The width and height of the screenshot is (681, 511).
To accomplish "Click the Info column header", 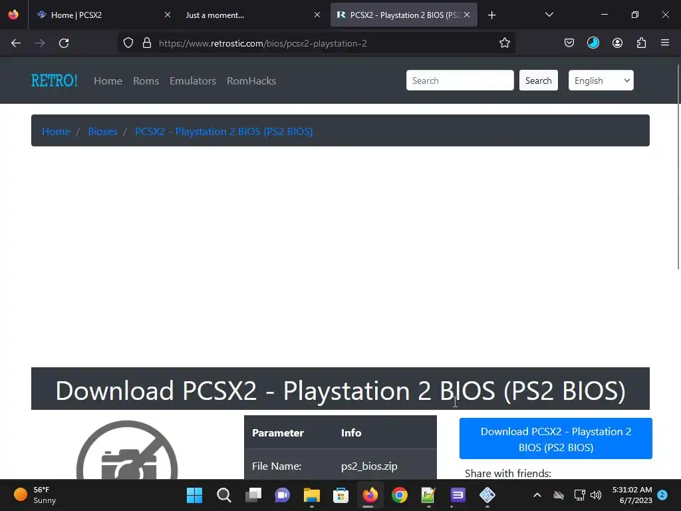I will (x=351, y=432).
